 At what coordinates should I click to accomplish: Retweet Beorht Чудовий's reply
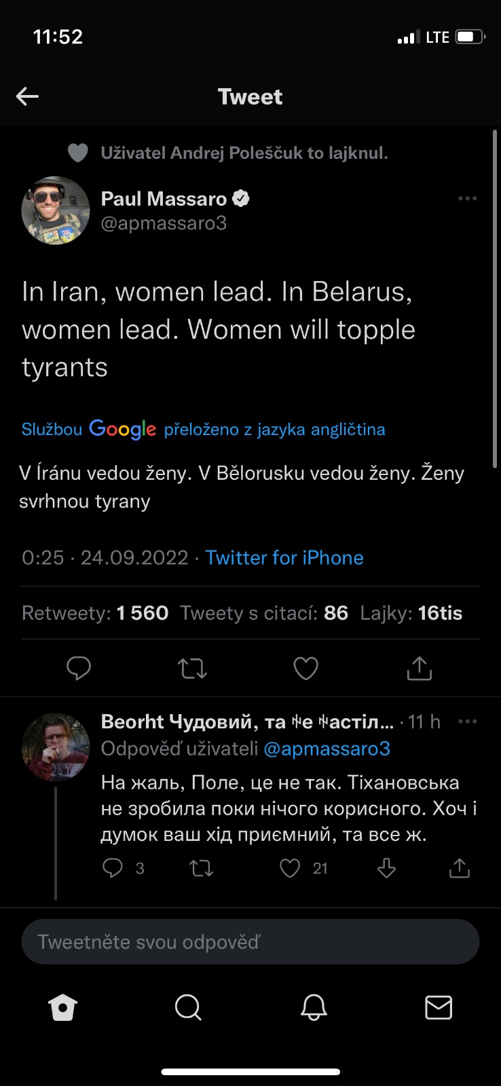point(201,868)
